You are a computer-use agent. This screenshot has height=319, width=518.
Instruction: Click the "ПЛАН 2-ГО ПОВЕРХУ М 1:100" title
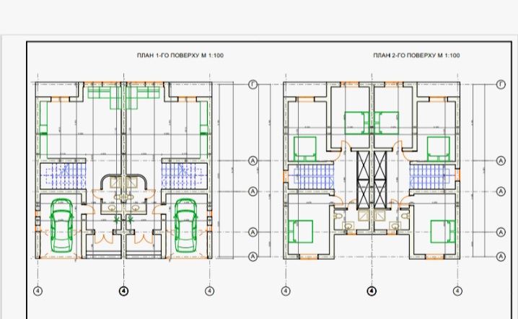[416, 56]
